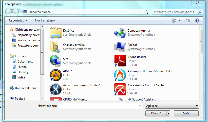The height and width of the screenshot is (122, 208).
Task: Click the sidebar scroll up arrow
Action: click(42, 27)
